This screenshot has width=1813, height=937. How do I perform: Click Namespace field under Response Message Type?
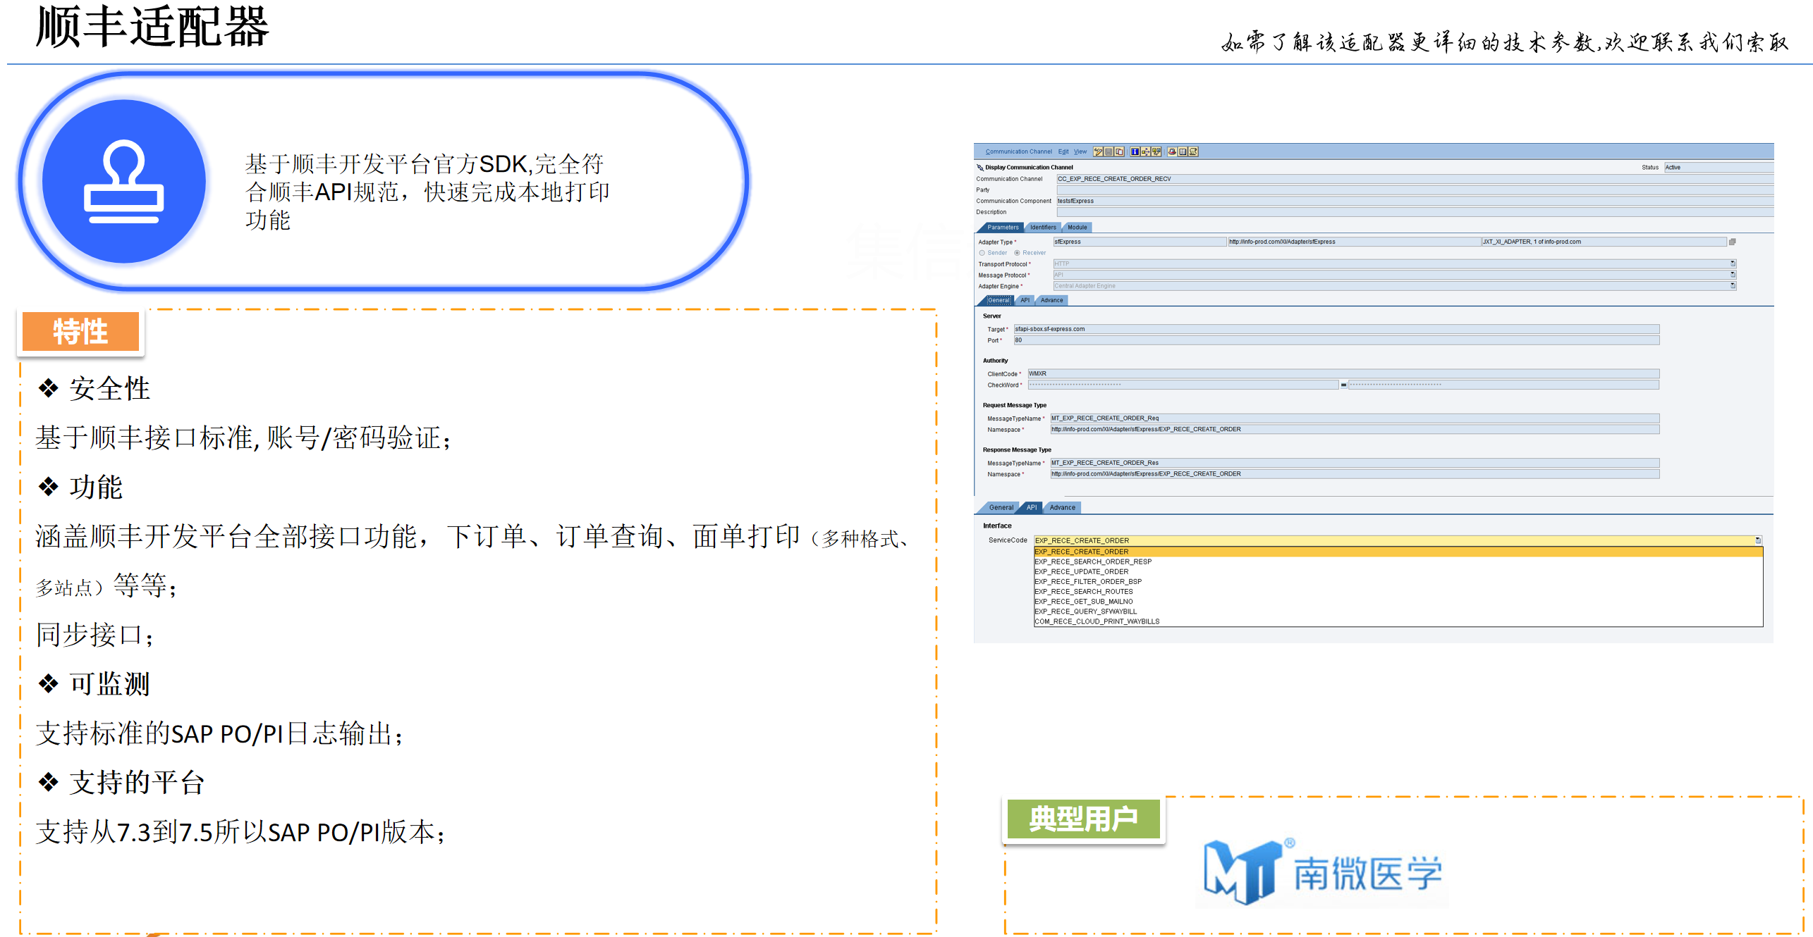(1355, 474)
